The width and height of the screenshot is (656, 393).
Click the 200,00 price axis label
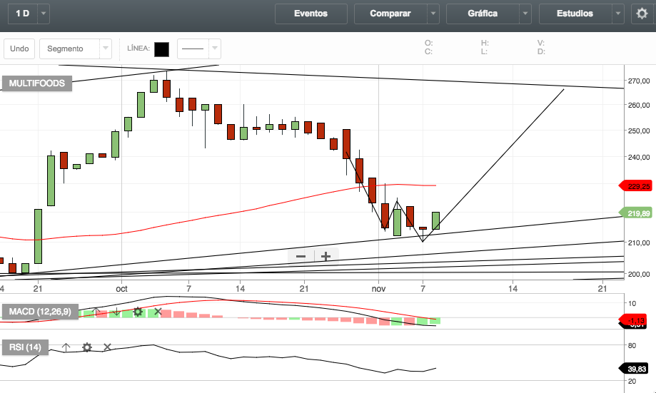[x=639, y=274]
